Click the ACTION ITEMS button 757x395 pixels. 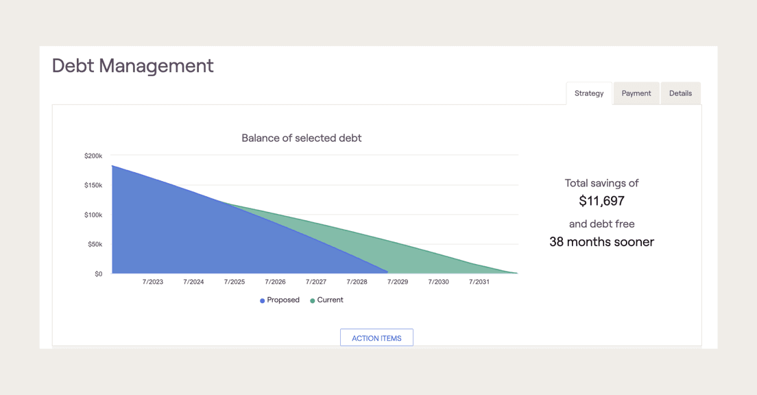[376, 337]
